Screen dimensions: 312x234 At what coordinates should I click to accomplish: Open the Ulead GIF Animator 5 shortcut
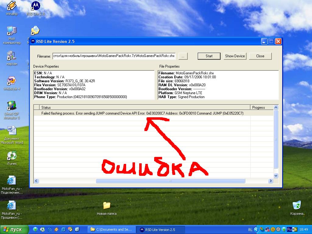[12, 110]
